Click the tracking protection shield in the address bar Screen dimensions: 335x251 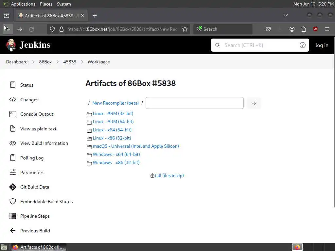point(52,29)
